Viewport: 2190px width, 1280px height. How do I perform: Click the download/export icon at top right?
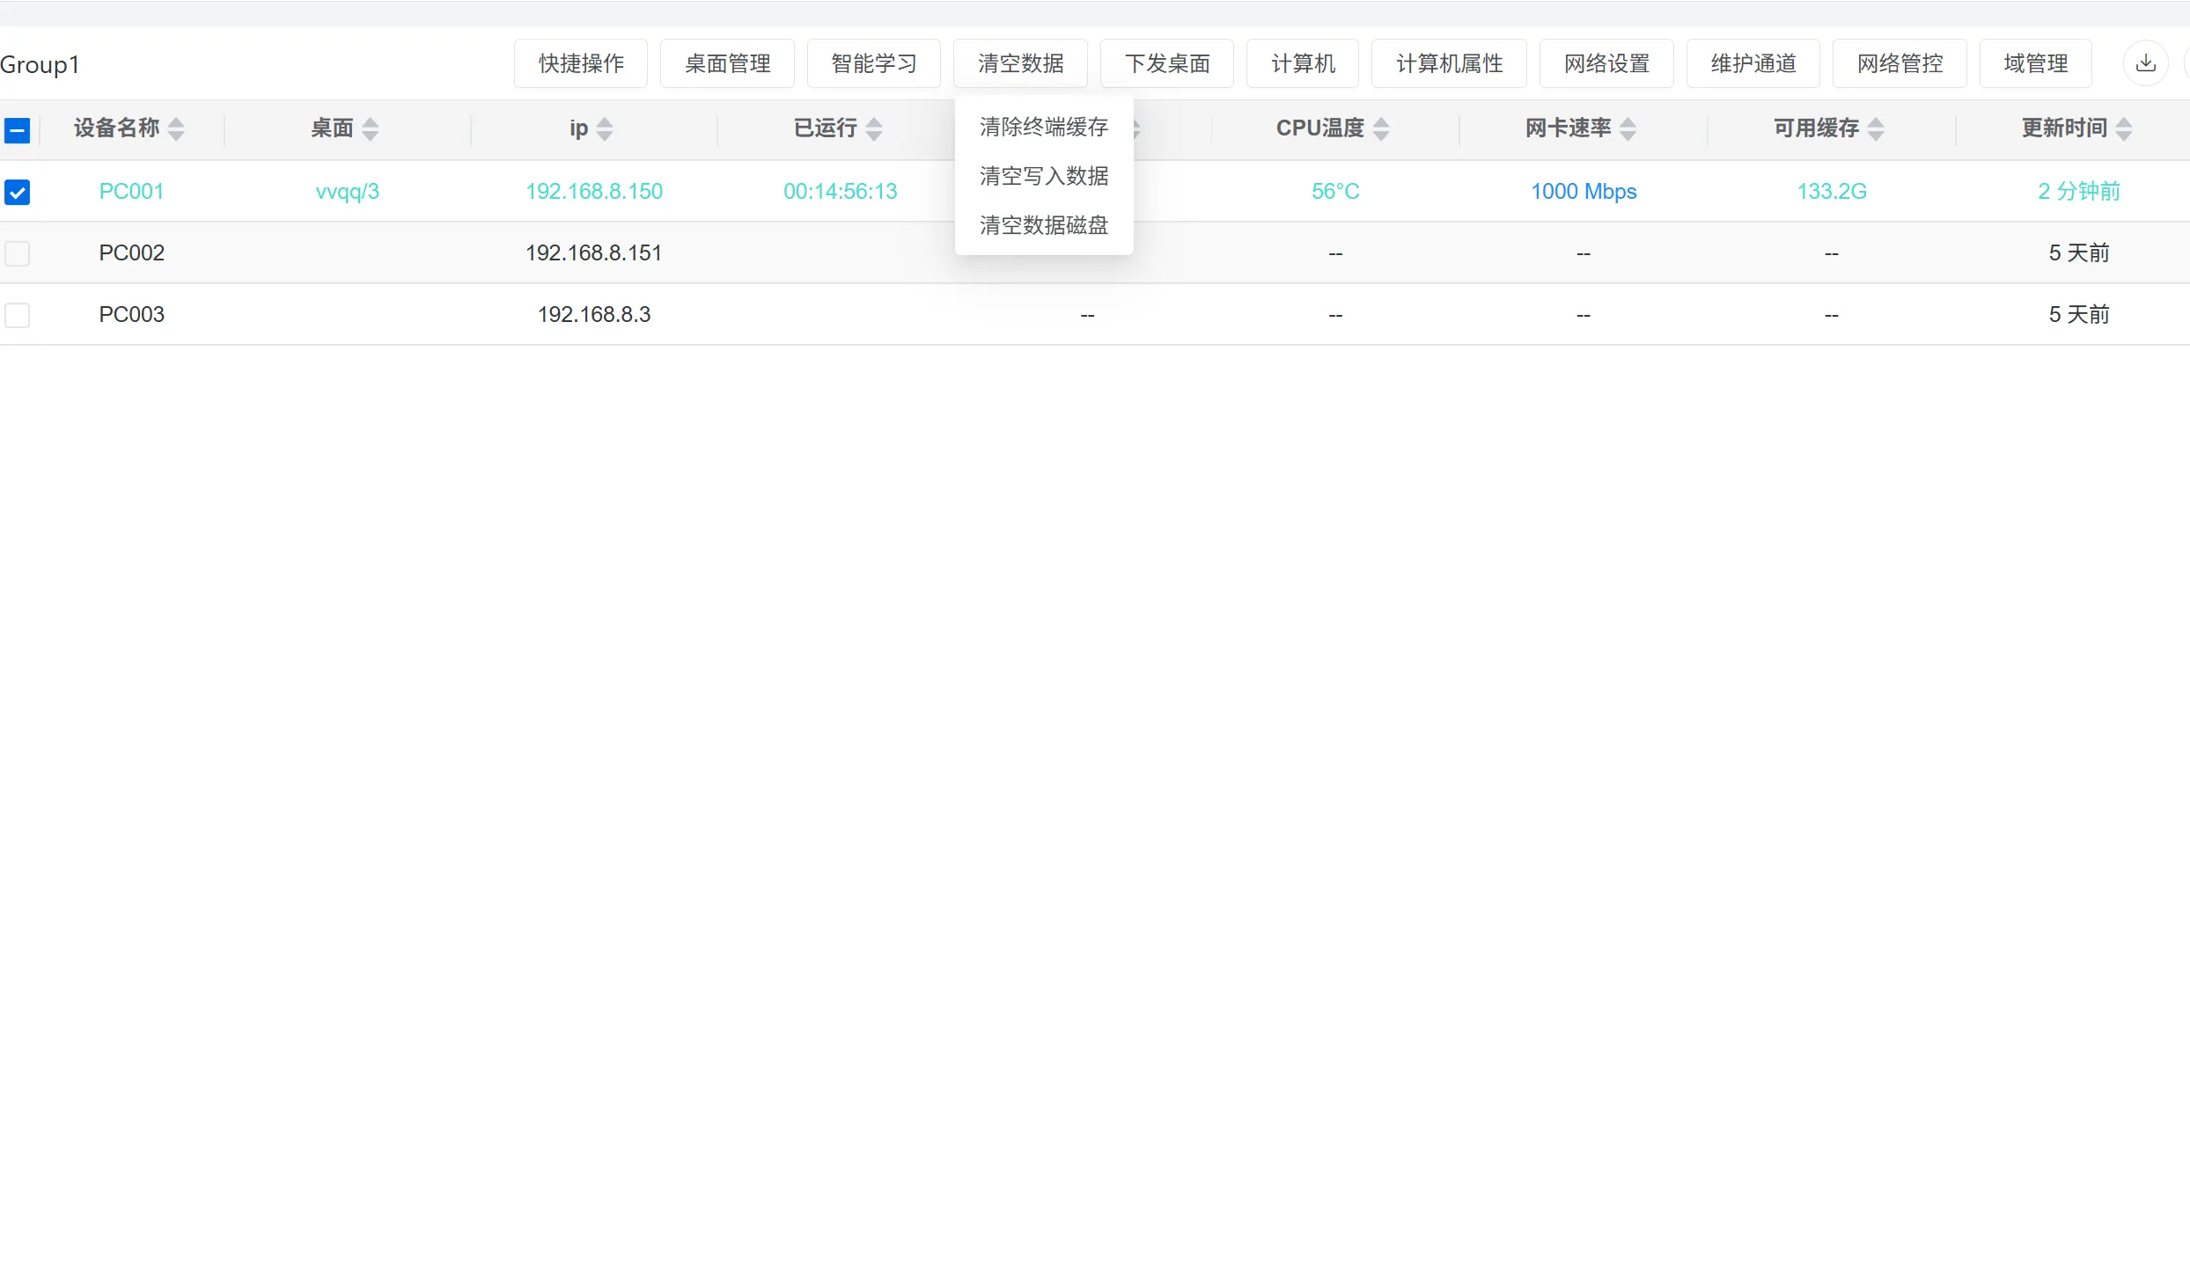click(x=2146, y=62)
